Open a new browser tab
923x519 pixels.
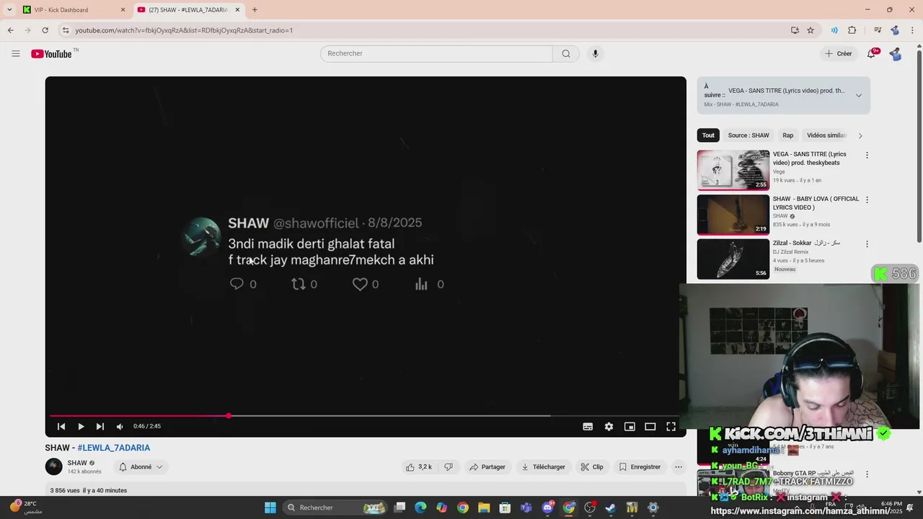pos(255,9)
